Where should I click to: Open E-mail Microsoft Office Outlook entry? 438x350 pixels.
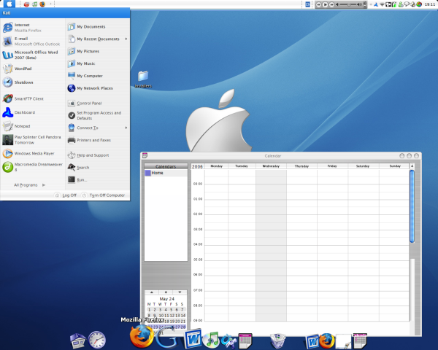[x=33, y=42]
